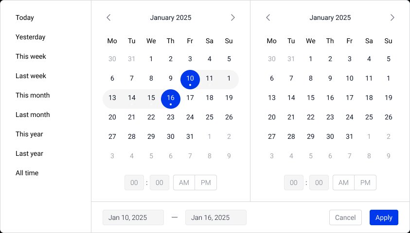Select the This month preset
410x233 pixels.
pos(33,95)
